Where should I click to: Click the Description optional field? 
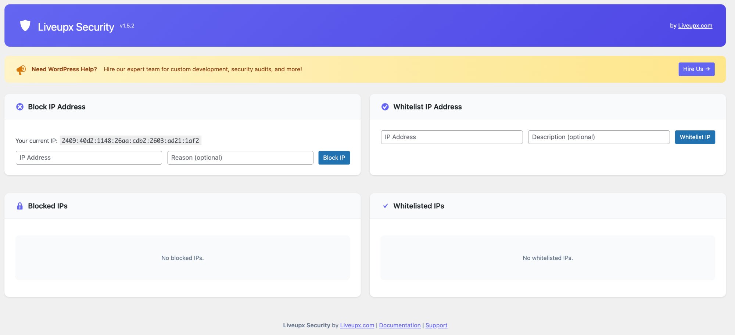[598, 137]
